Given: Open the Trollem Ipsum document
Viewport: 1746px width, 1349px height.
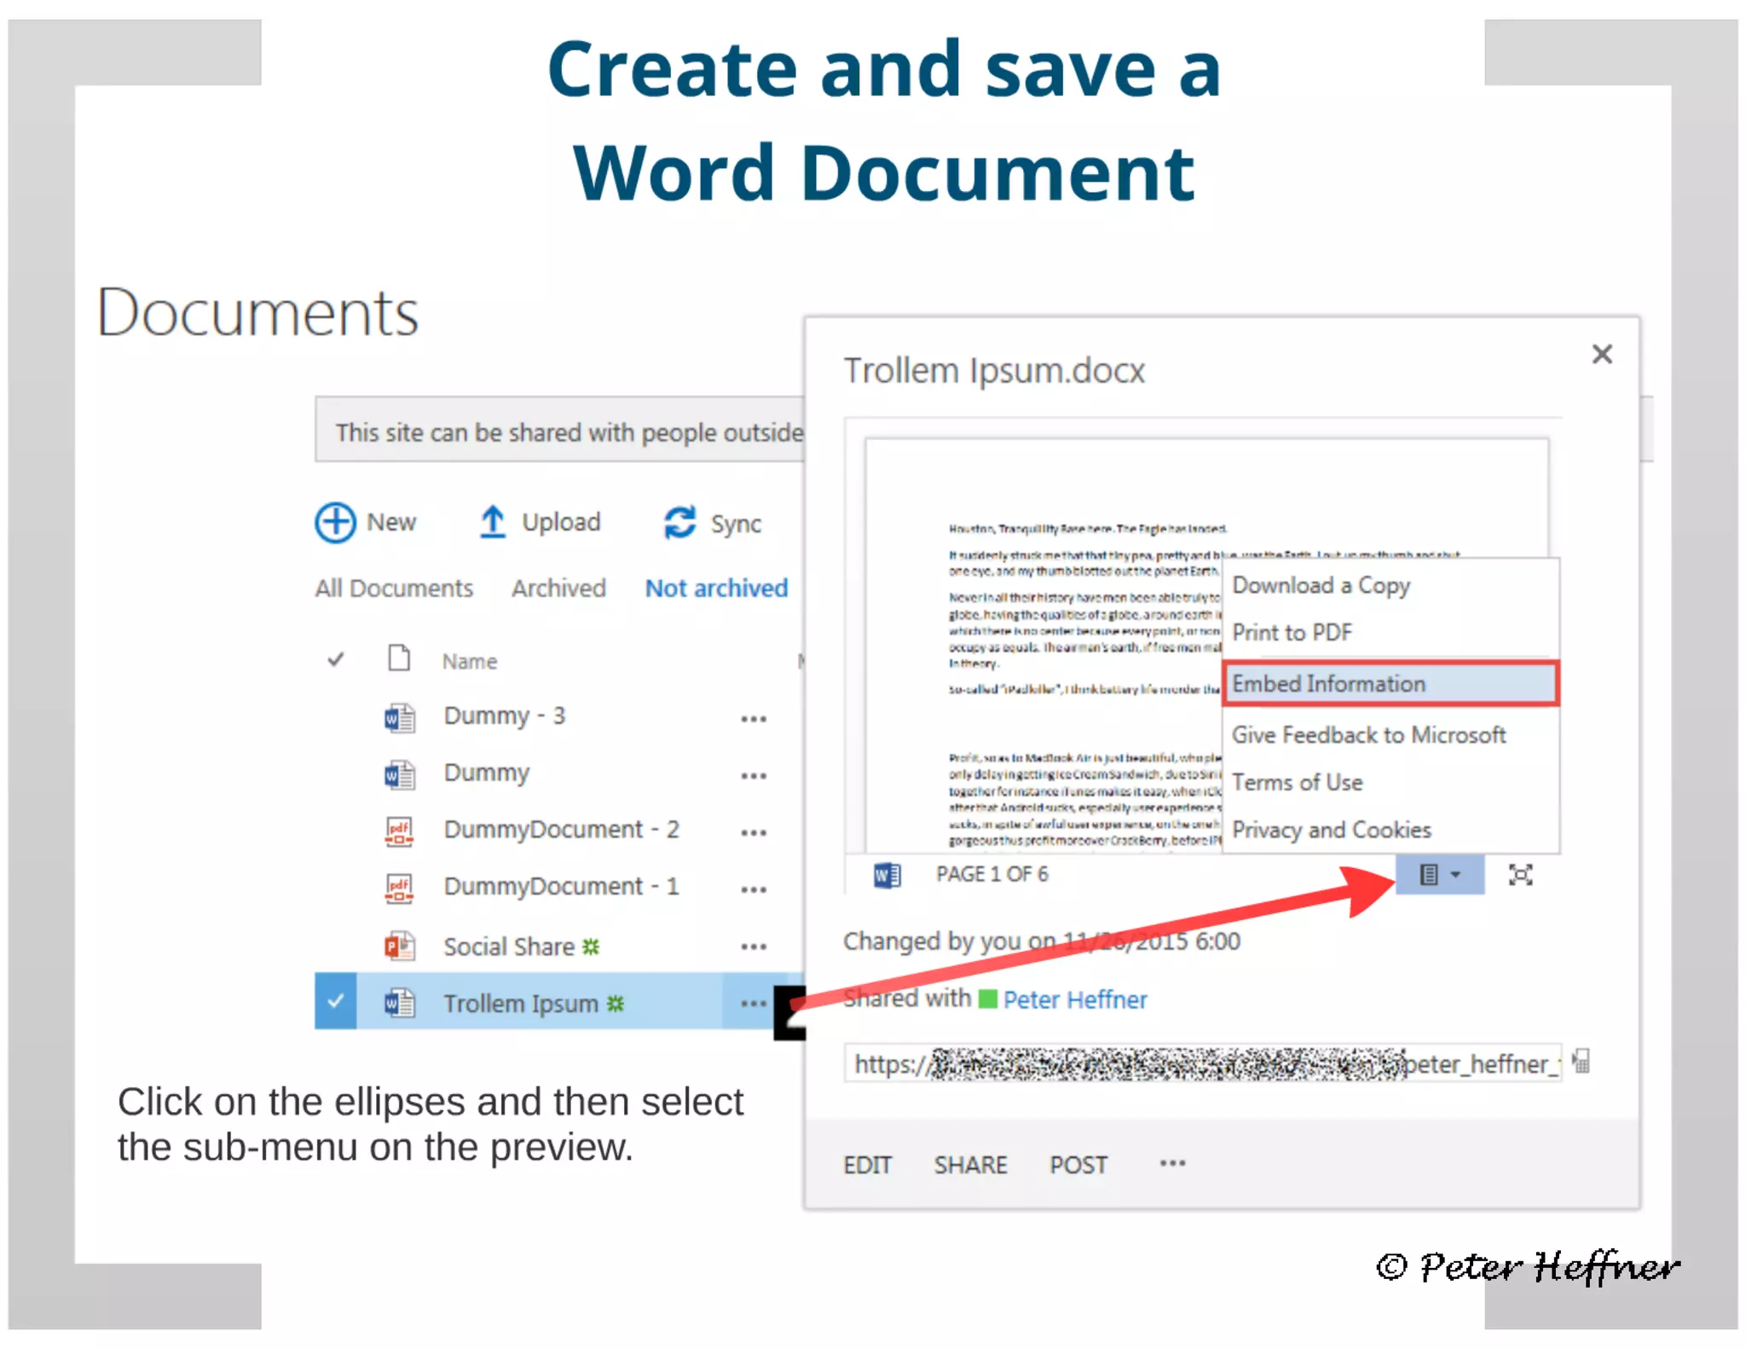Looking at the screenshot, I should 520,1004.
